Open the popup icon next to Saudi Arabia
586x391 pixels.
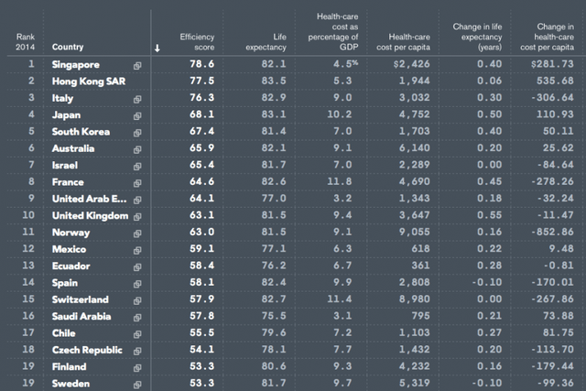pos(137,316)
